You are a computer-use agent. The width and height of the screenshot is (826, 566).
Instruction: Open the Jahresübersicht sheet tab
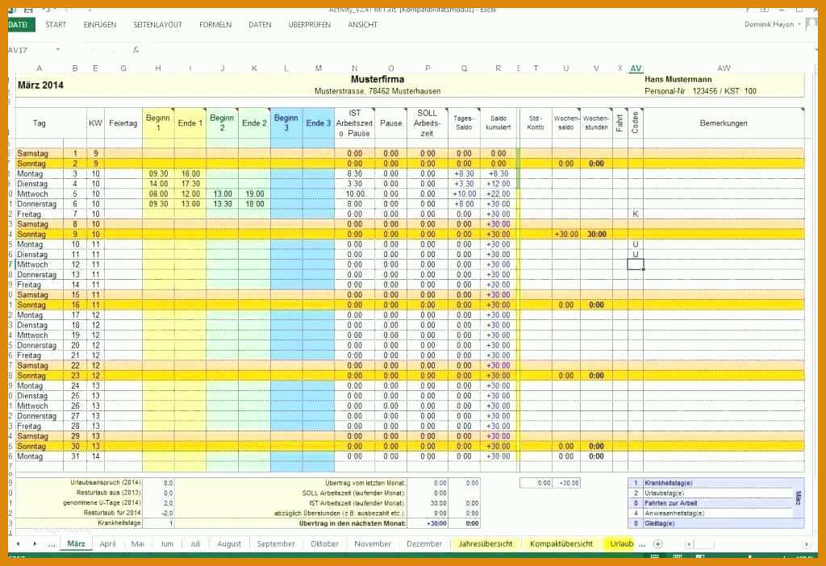(x=486, y=544)
